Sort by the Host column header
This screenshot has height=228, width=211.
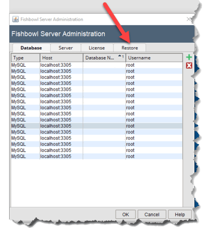point(61,58)
